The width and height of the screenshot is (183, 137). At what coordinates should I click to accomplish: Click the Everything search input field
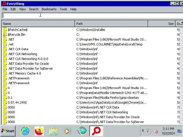point(93,15)
